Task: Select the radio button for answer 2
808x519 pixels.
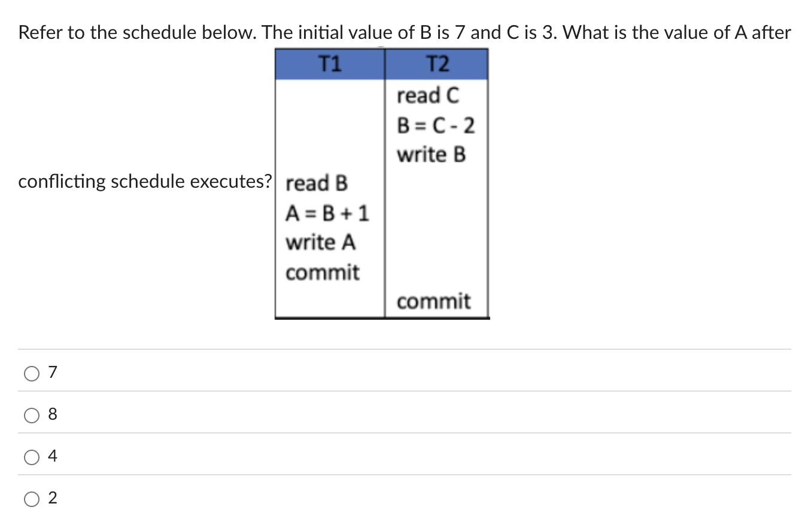Action: 31,498
